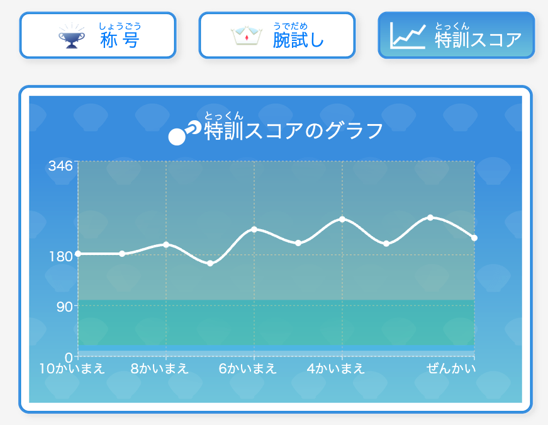Select the 特訓スコア tab
The height and width of the screenshot is (425, 548).
coord(456,35)
